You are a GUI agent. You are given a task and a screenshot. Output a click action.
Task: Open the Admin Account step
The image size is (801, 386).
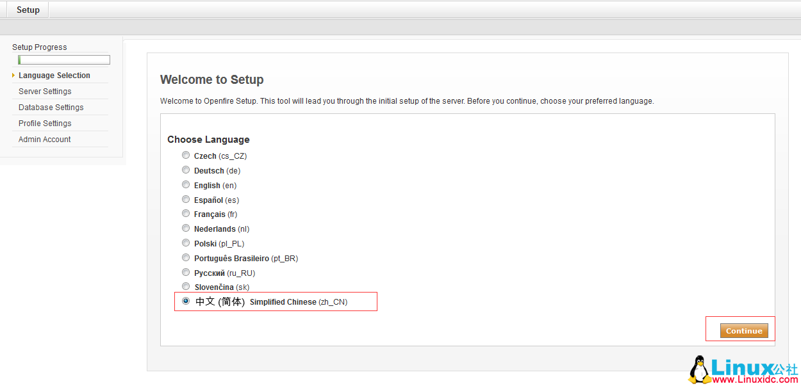(x=44, y=139)
